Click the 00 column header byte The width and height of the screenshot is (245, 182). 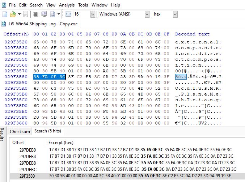[x=36, y=34]
